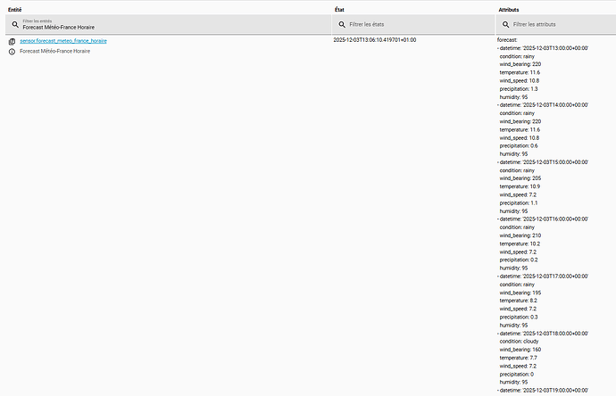The width and height of the screenshot is (616, 396).
Task: Select 'precipitation: 1.1' attribute line
Action: click(519, 203)
